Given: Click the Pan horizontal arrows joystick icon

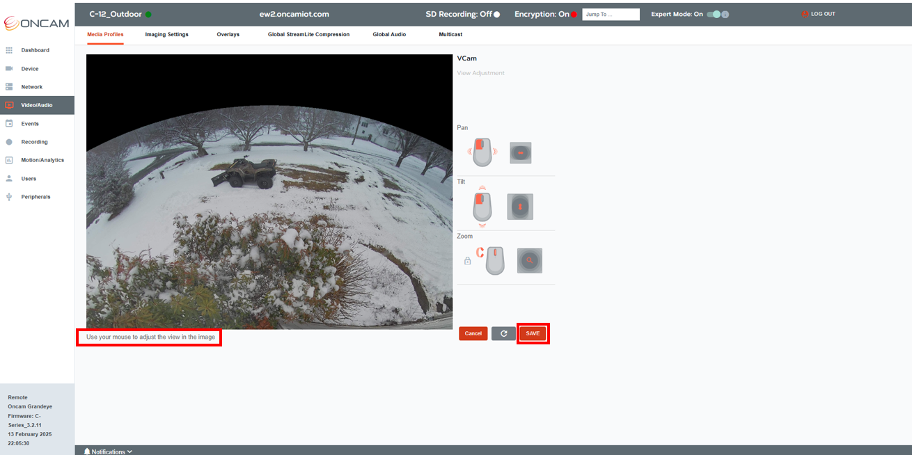Looking at the screenshot, I should 521,152.
